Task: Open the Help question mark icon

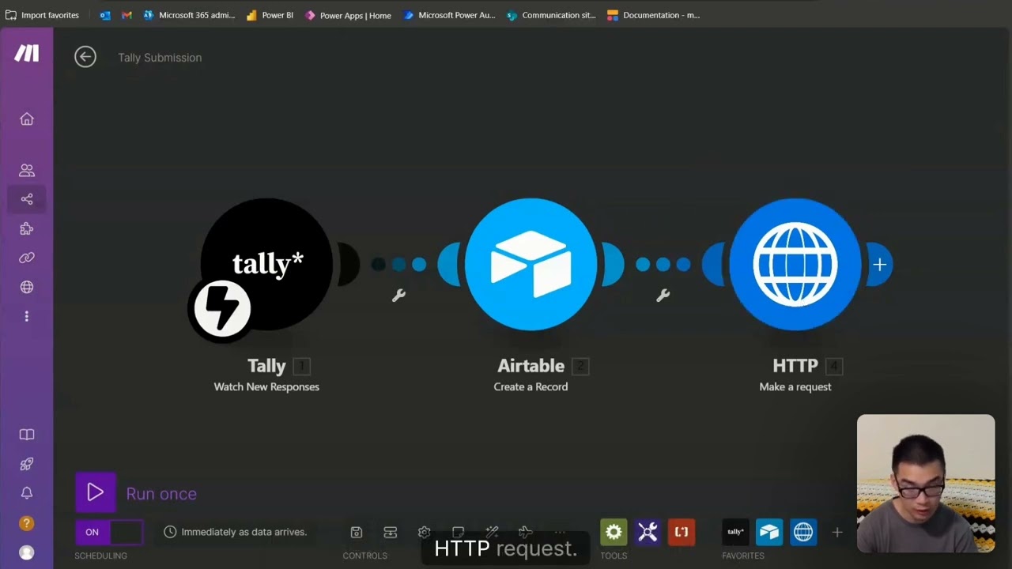Action: [x=27, y=523]
